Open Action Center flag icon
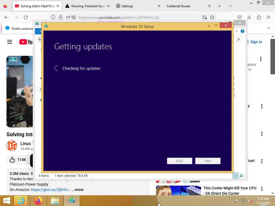The image size is (275, 206). tap(237, 201)
